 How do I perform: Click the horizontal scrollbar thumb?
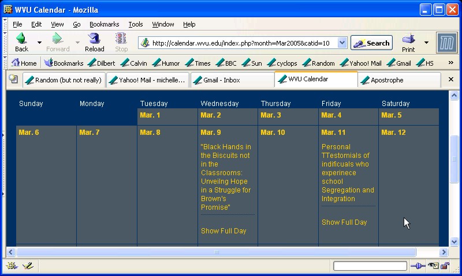[x=215, y=252]
